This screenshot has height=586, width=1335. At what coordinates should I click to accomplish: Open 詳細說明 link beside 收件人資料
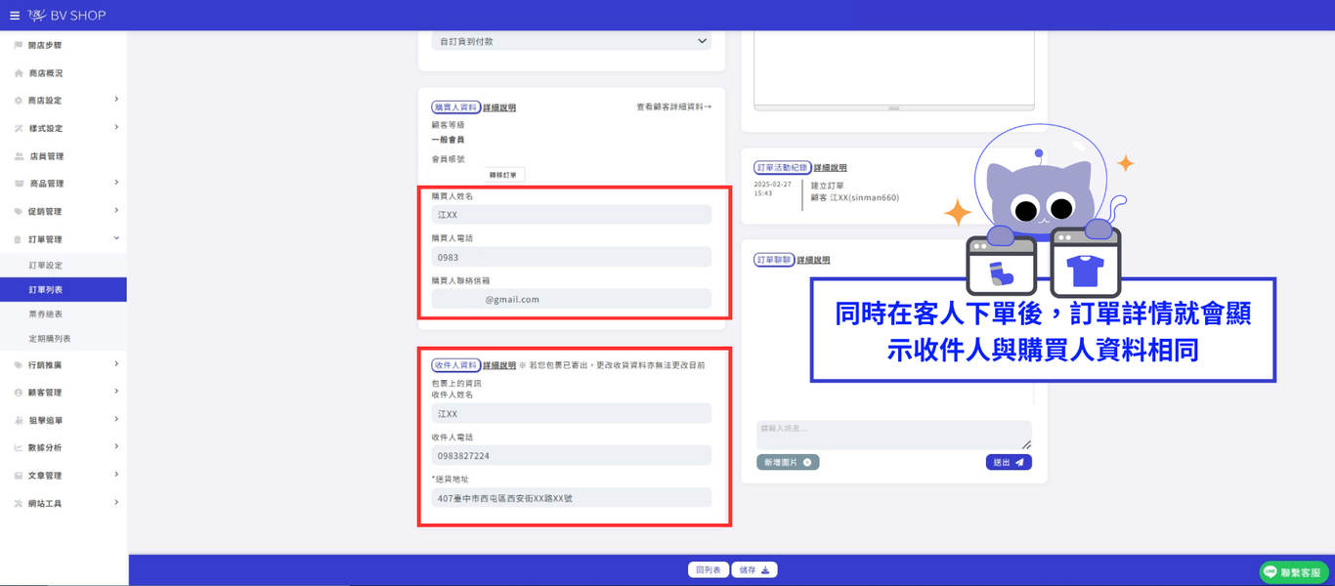pyautogui.click(x=499, y=365)
